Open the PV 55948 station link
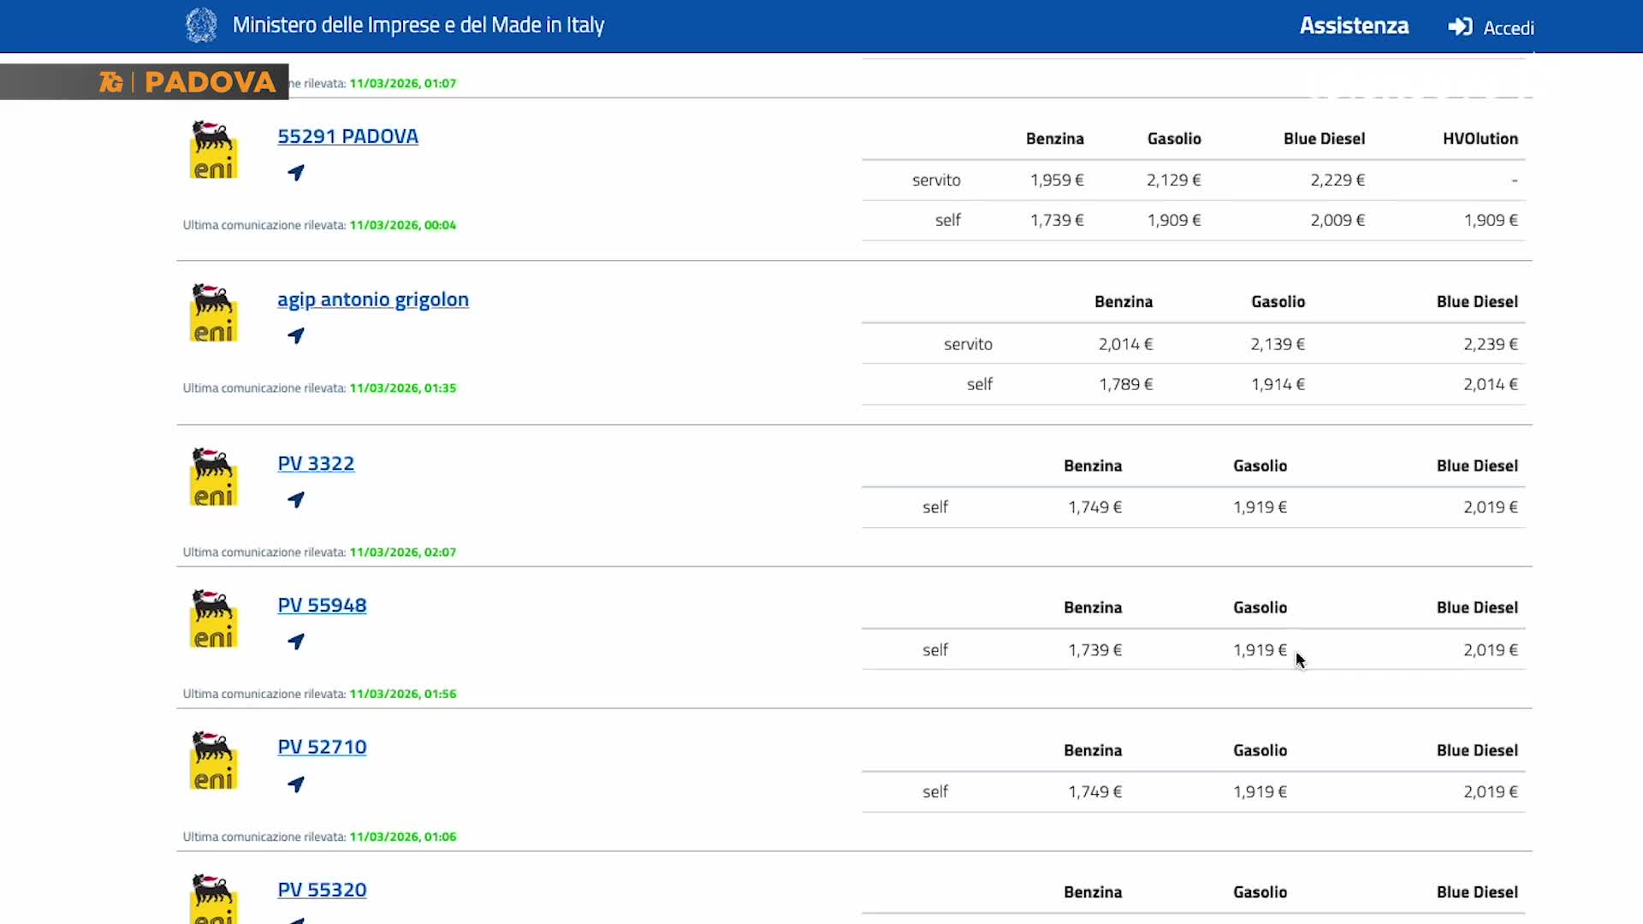Viewport: 1643px width, 924px height. click(322, 606)
